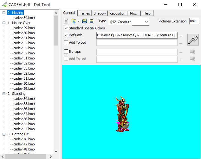The height and width of the screenshot is (159, 201).
Task: Click the Def Tool app icon in title bar
Action: [x=5, y=4]
